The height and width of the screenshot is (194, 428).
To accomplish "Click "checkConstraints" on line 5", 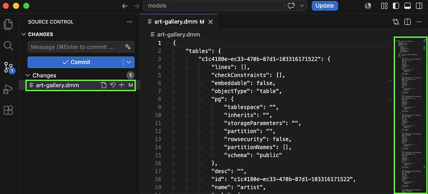I will coord(242,75).
